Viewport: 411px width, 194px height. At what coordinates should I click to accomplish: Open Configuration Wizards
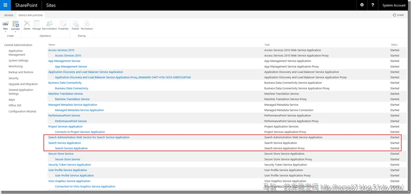click(23, 112)
